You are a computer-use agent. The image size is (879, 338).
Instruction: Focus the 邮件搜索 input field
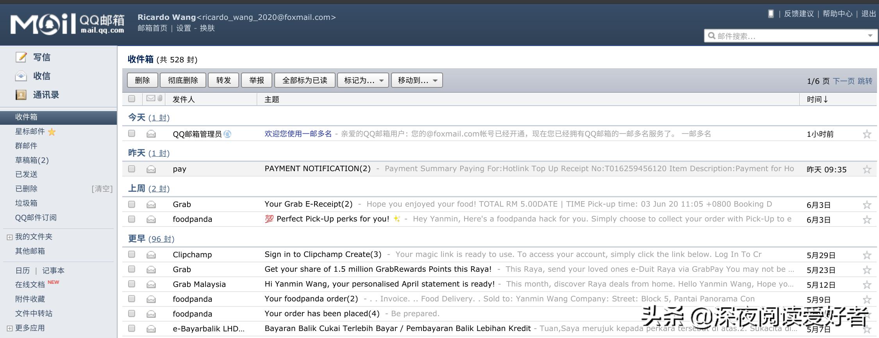click(x=790, y=36)
